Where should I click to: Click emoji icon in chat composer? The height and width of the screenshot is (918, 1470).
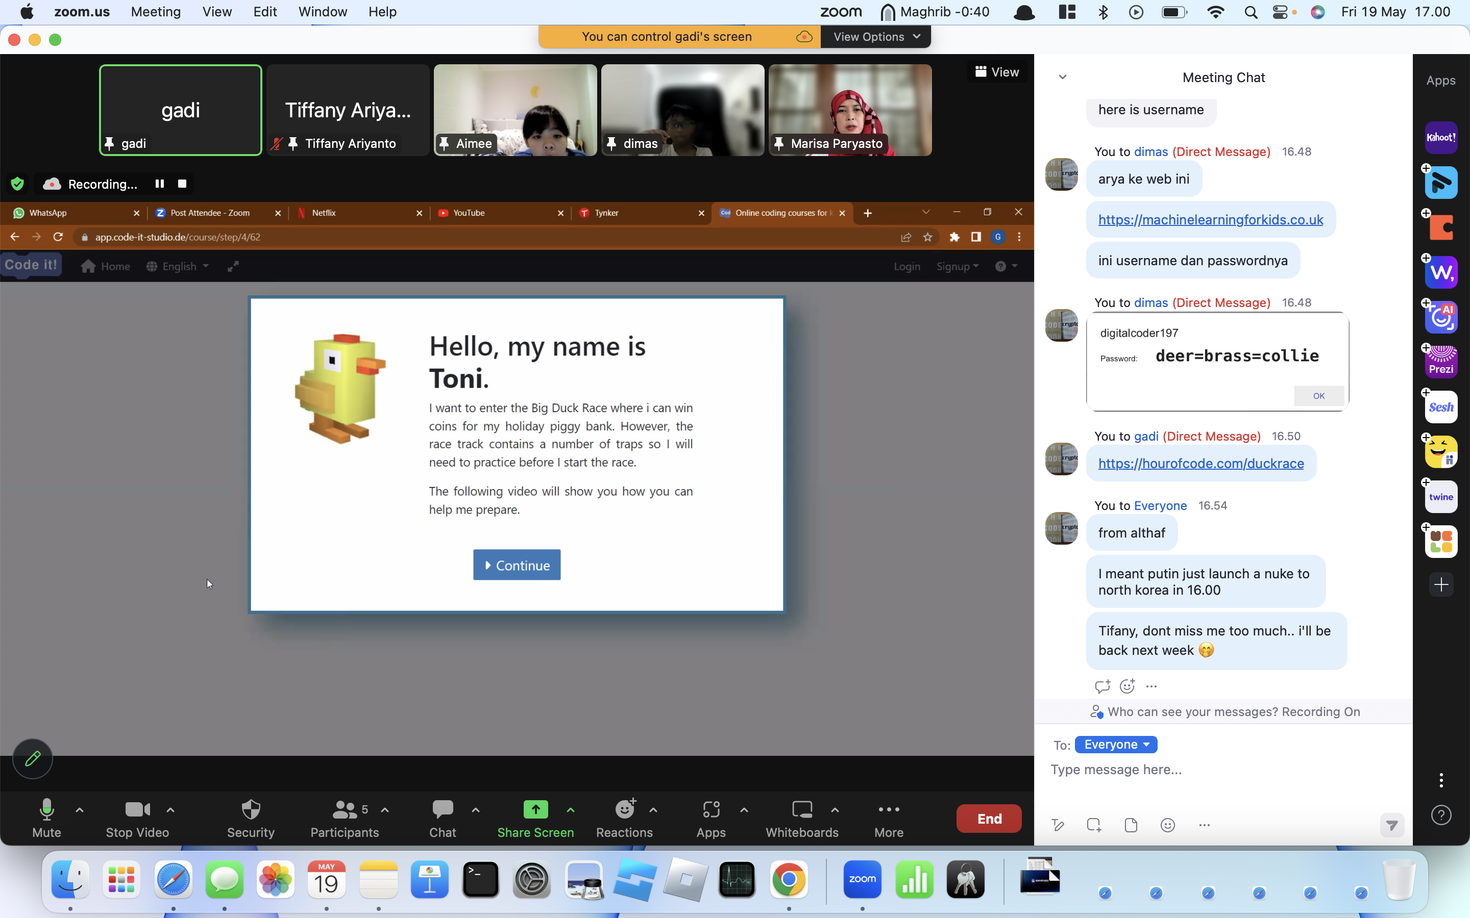1167,825
